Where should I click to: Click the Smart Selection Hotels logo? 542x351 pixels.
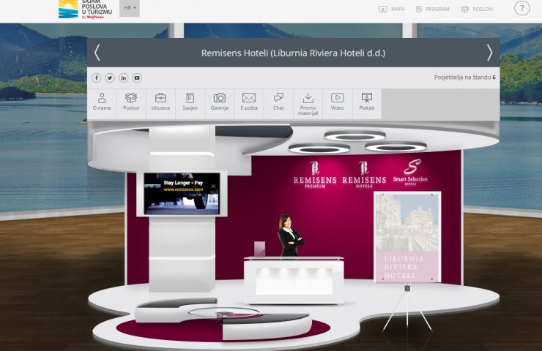click(x=410, y=173)
